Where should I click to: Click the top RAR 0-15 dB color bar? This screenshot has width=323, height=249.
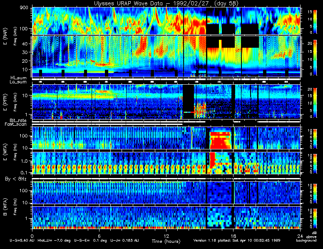(315, 22)
